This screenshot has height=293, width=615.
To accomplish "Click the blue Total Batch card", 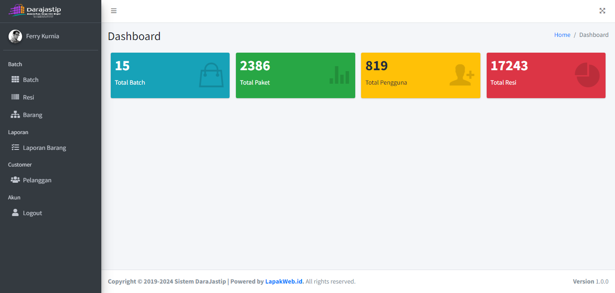I will pyautogui.click(x=170, y=75).
